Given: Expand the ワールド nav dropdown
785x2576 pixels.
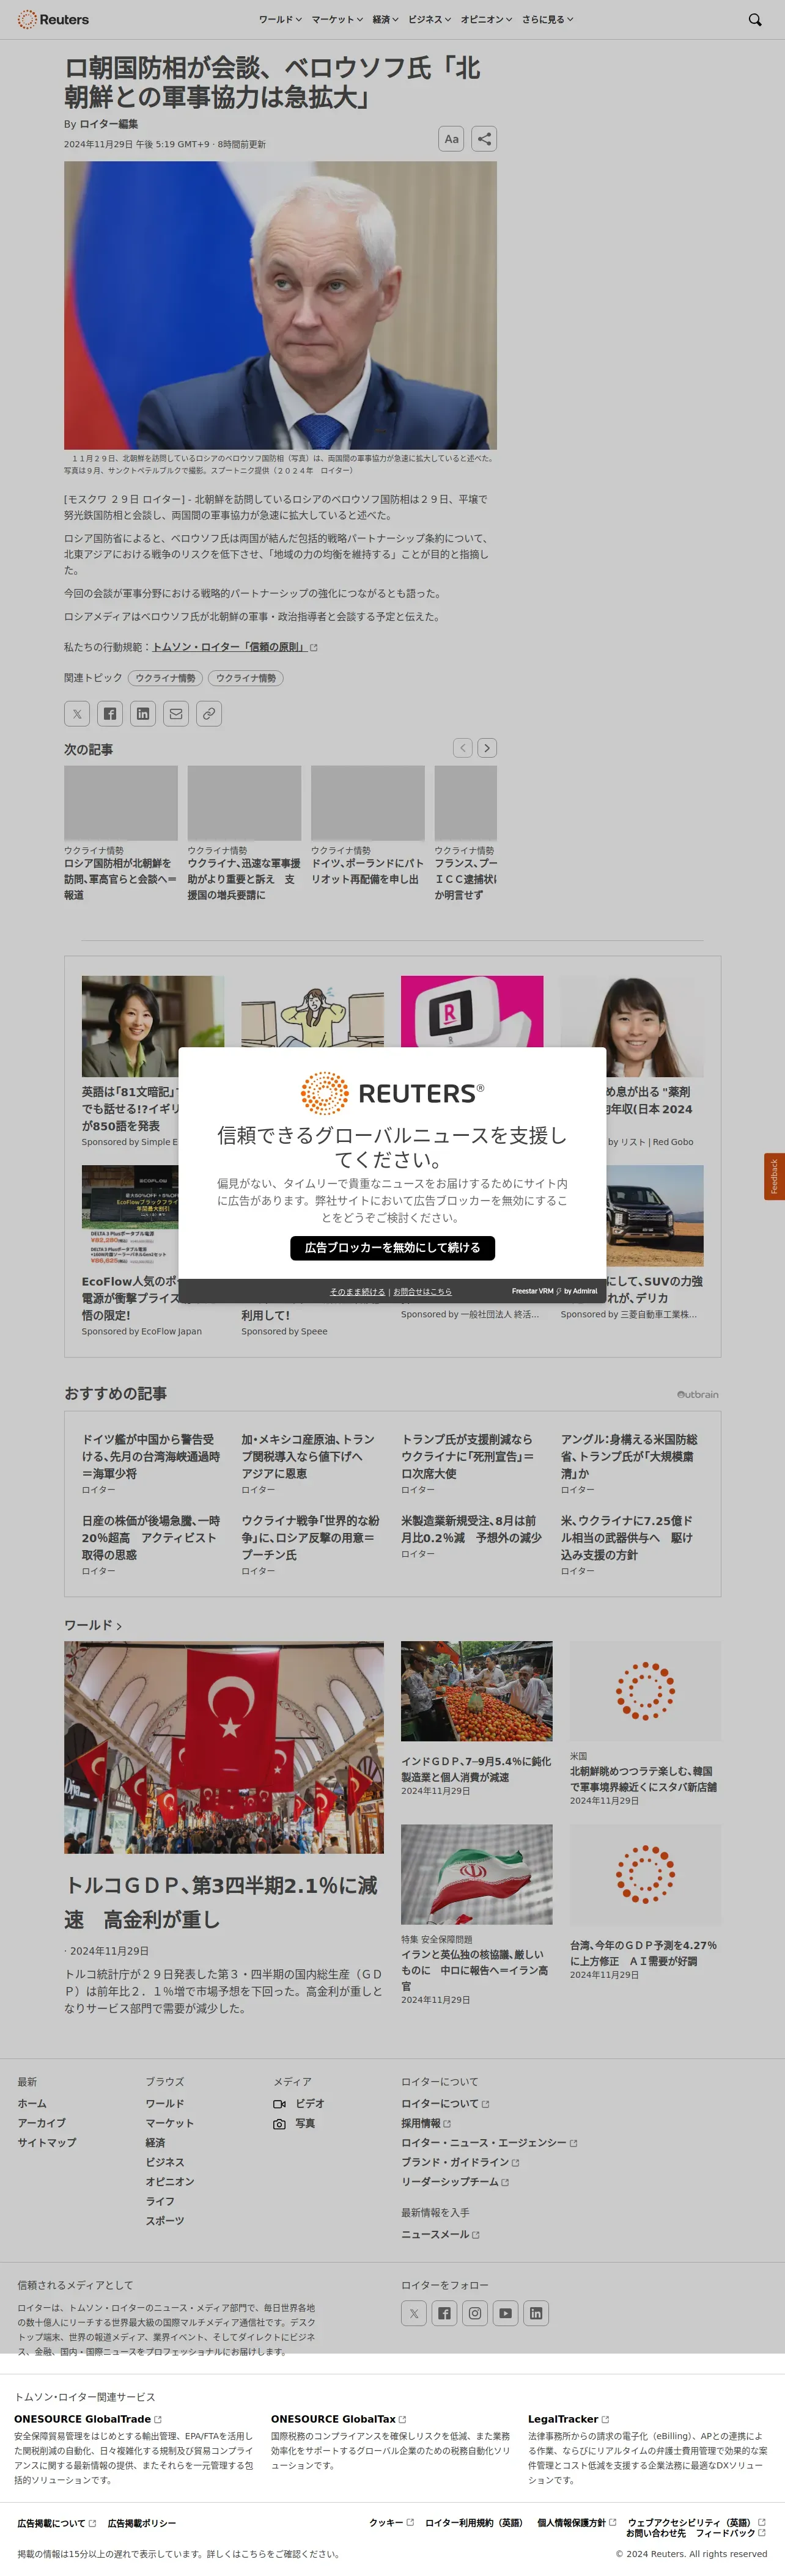Looking at the screenshot, I should pyautogui.click(x=280, y=19).
